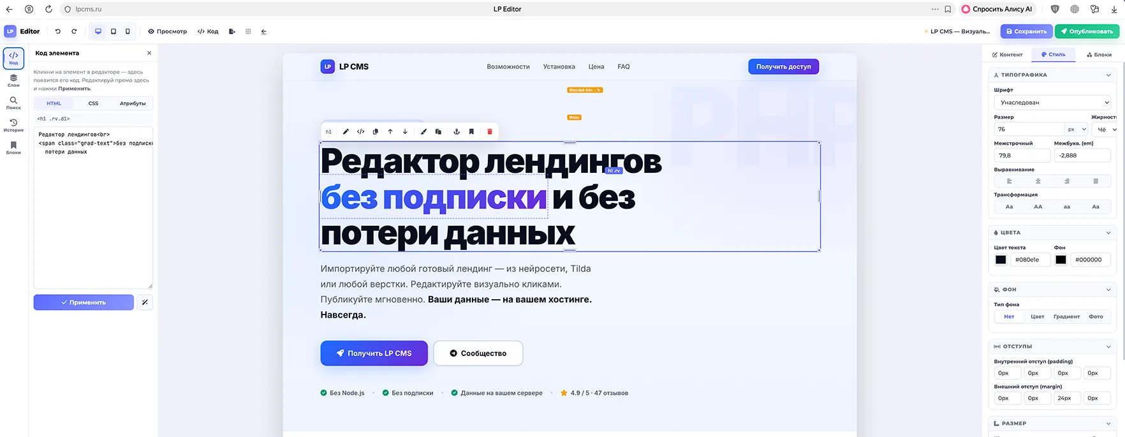Open the Фон color swatch in Цвета

click(1061, 260)
